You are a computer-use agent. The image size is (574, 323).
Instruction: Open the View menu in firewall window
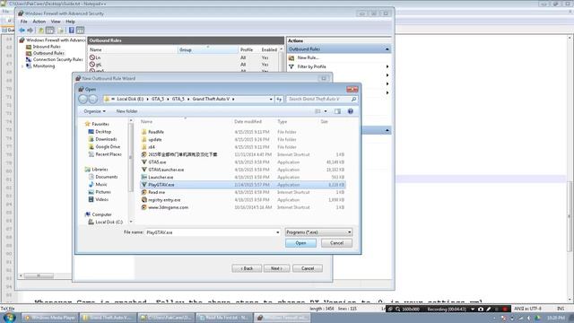pyautogui.click(x=56, y=22)
